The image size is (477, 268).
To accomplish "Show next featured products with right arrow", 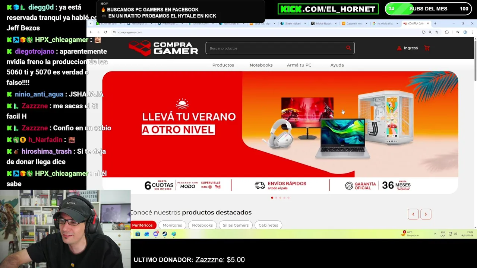I will (426, 214).
